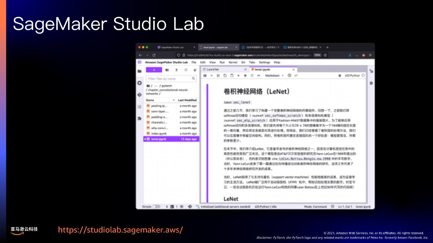Select conv-layer notebook in file list
This screenshot has height=243, width=433.
(171, 112)
